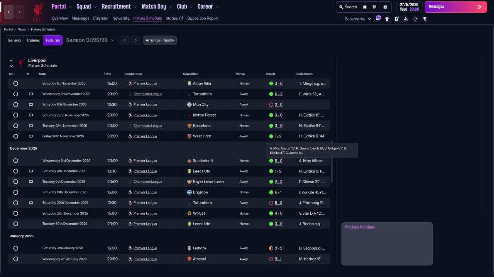The width and height of the screenshot is (494, 277).
Task: Click the TV icon for the West Ham match
Action: point(31,136)
